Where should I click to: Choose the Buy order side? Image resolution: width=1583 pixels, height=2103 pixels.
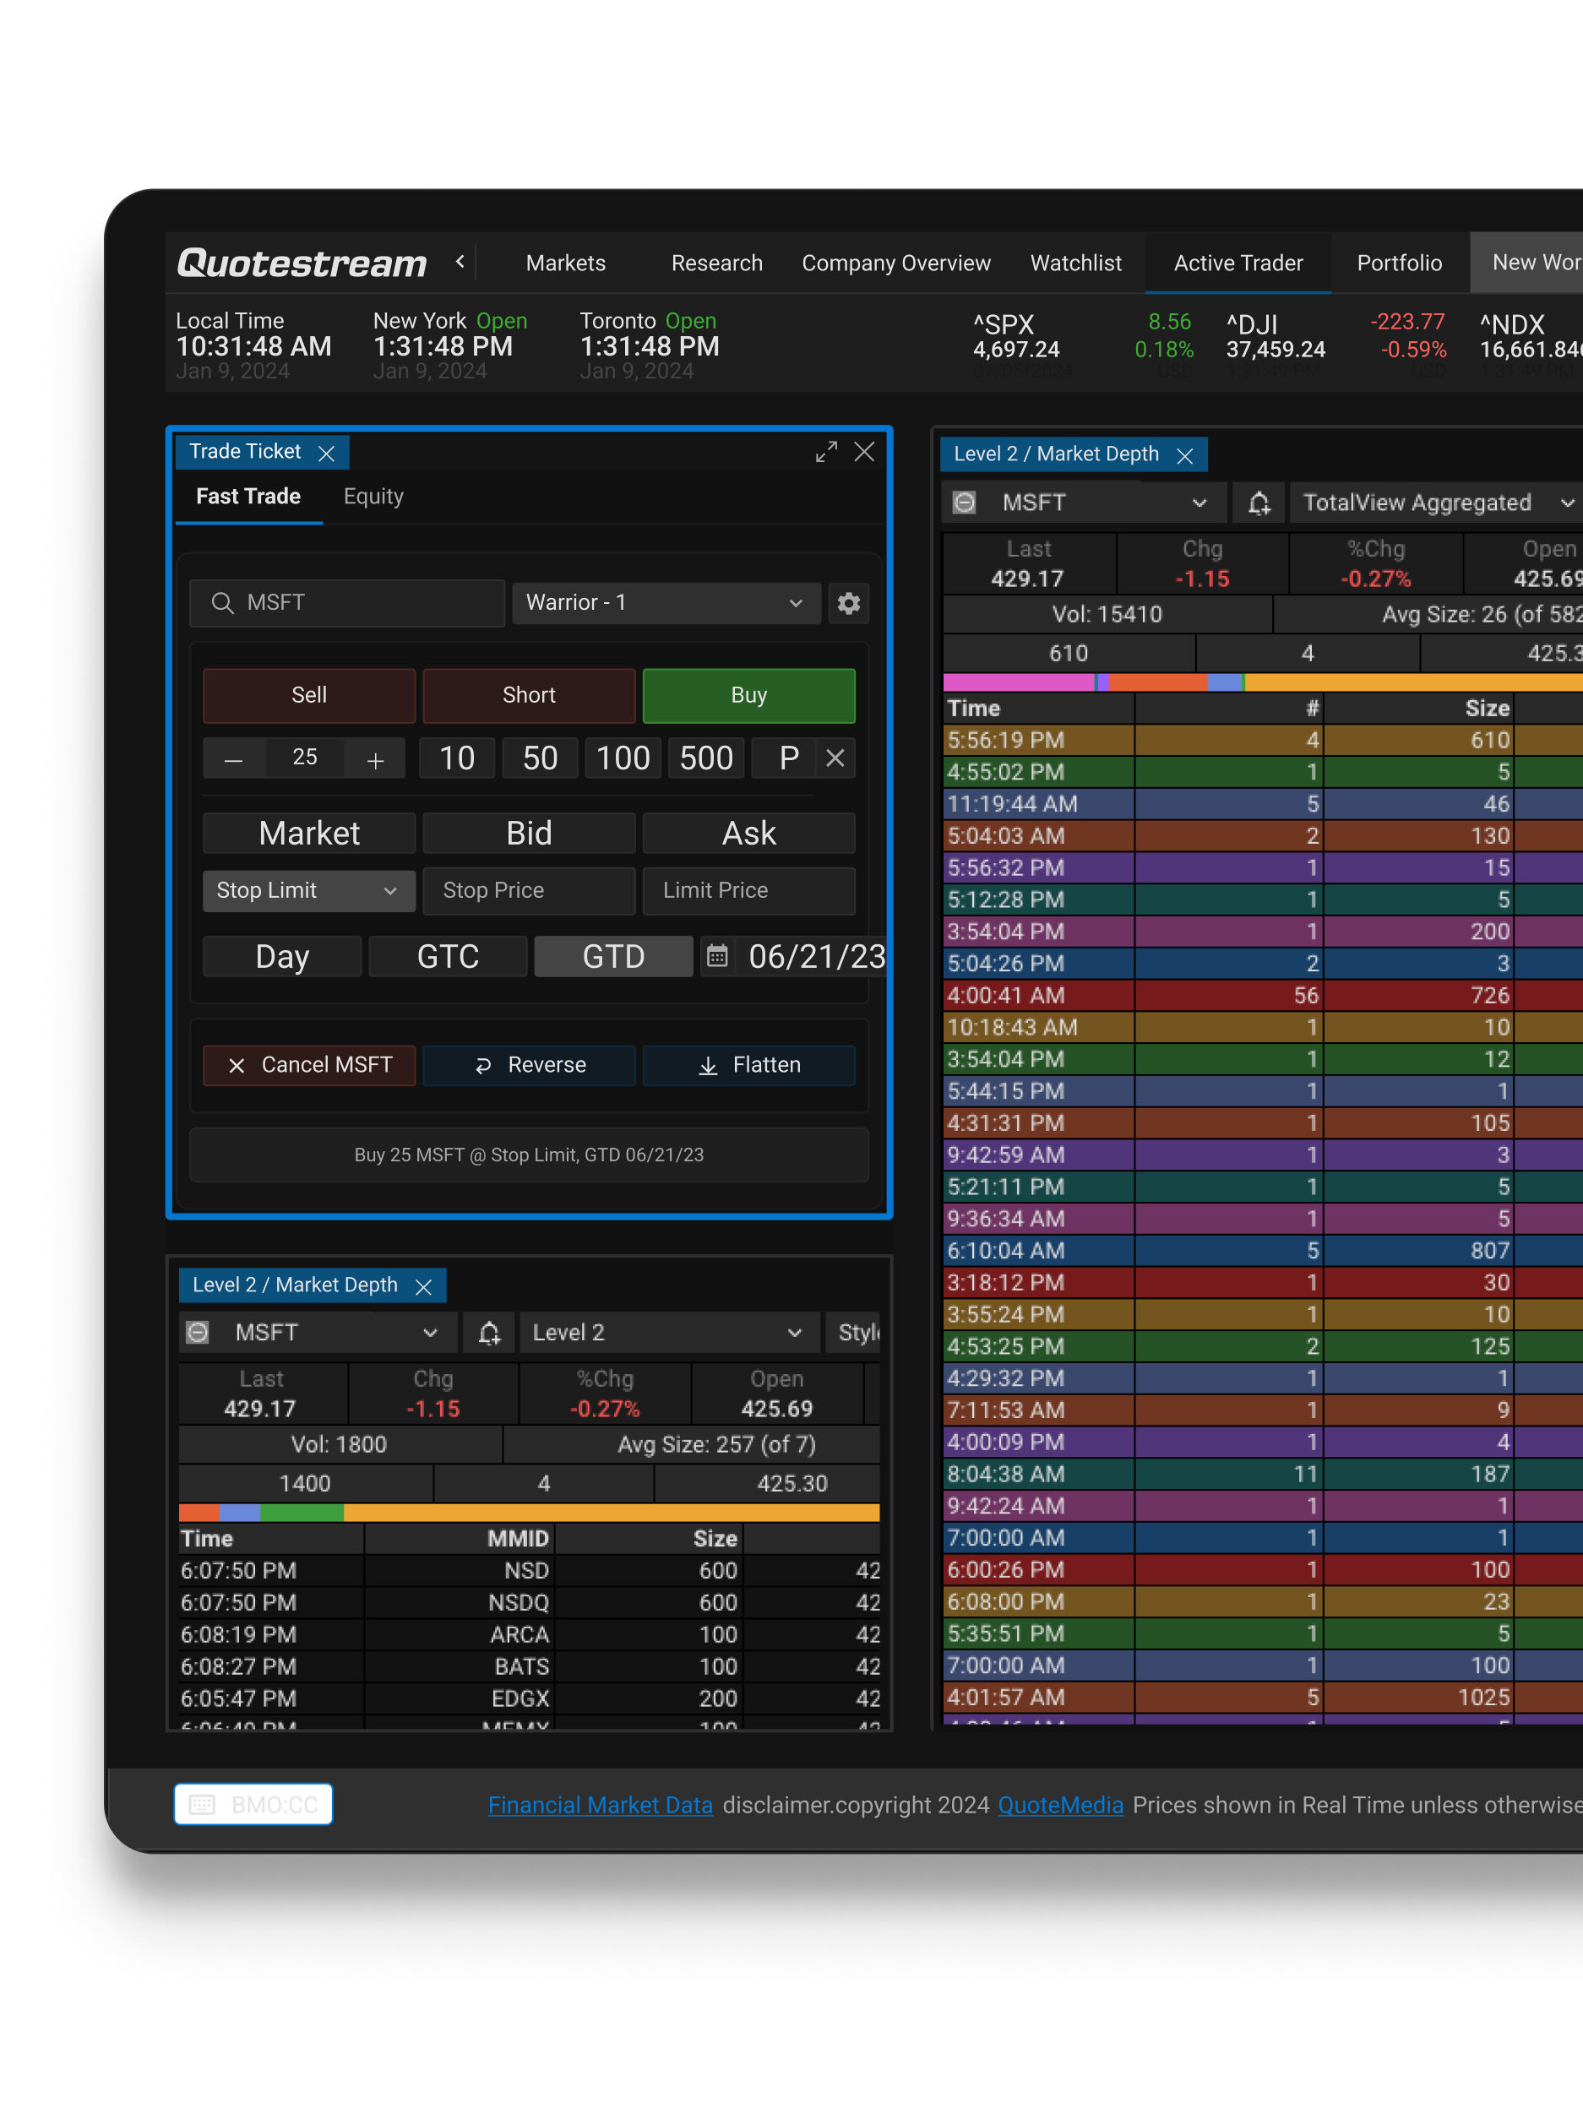point(748,696)
